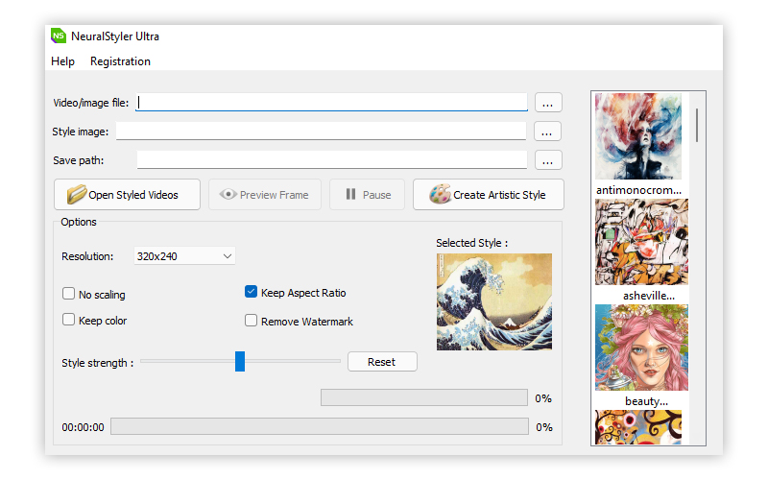Image resolution: width=768 pixels, height=480 pixels.
Task: Reset the style strength
Action: (382, 362)
